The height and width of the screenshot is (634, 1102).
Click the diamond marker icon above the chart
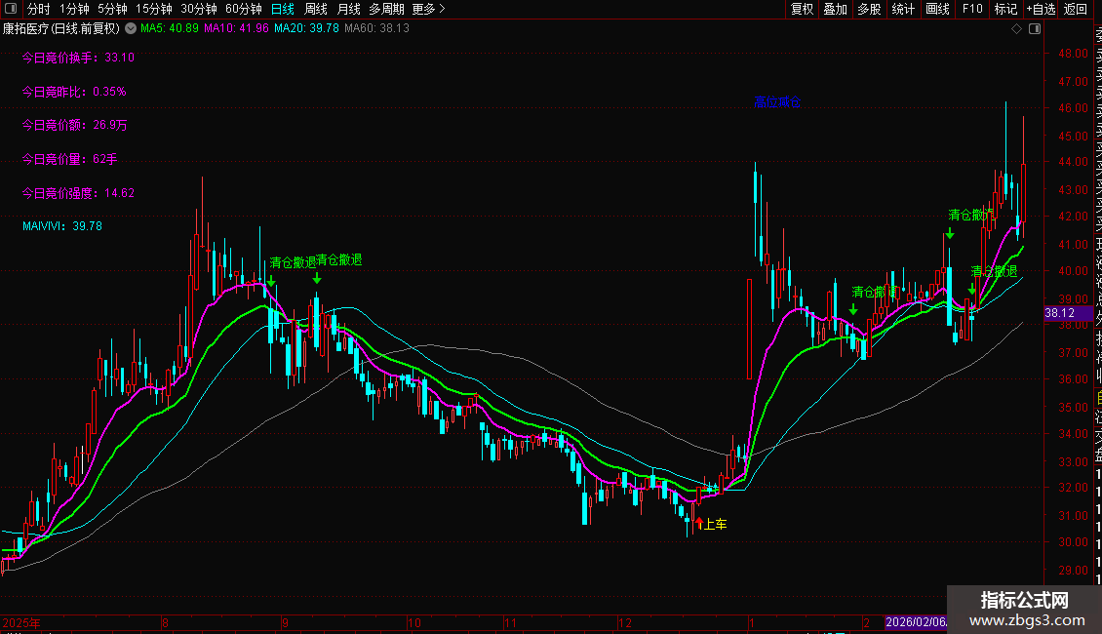click(x=1016, y=29)
